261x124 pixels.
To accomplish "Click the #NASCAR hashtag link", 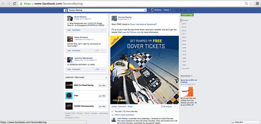I will [92, 23].
